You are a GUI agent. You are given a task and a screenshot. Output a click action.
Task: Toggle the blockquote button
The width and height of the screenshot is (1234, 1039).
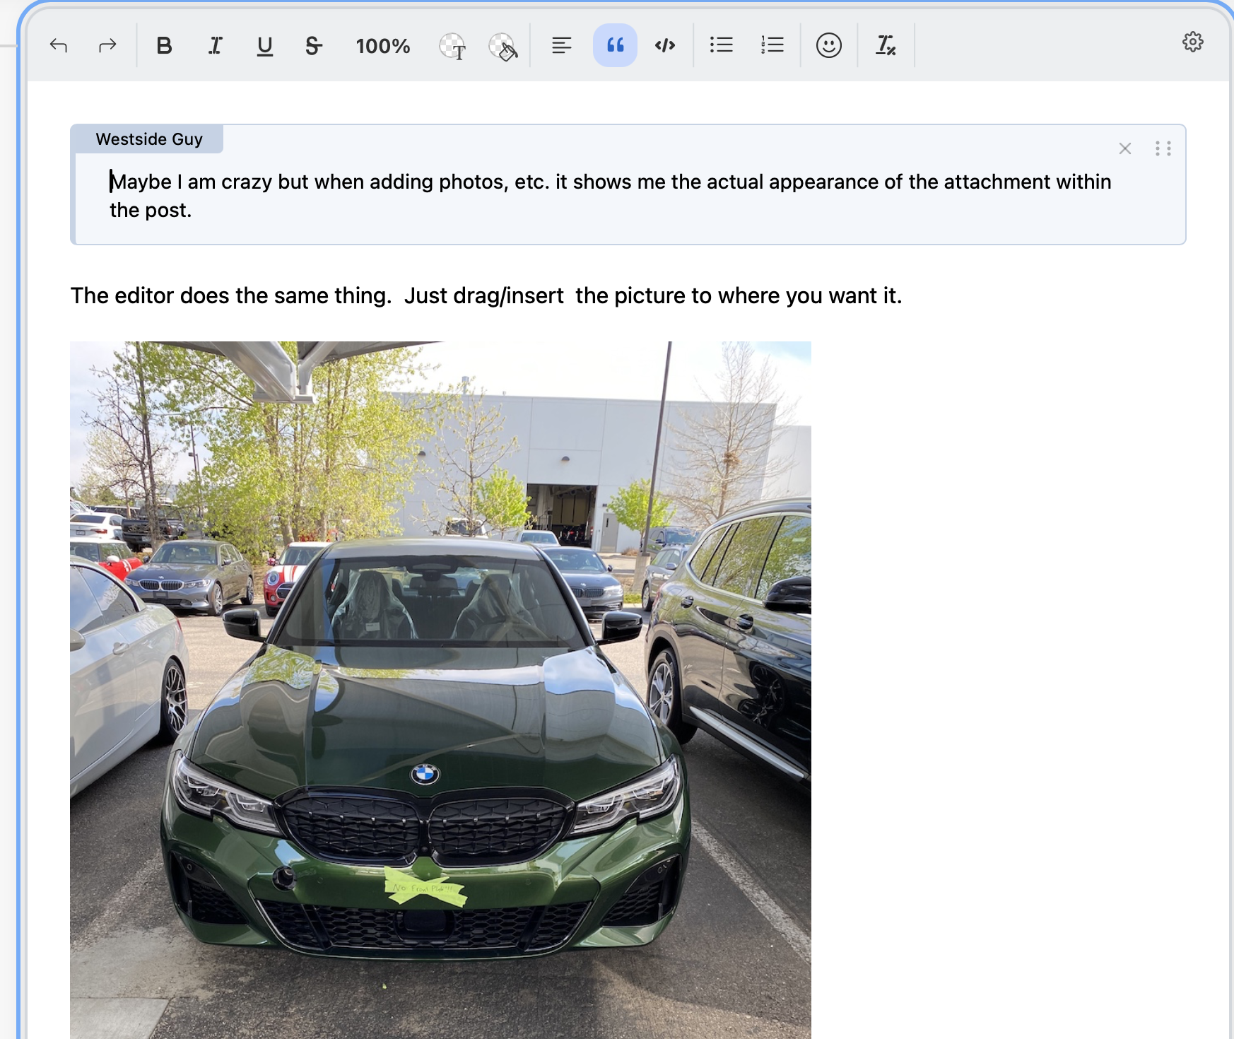point(615,45)
